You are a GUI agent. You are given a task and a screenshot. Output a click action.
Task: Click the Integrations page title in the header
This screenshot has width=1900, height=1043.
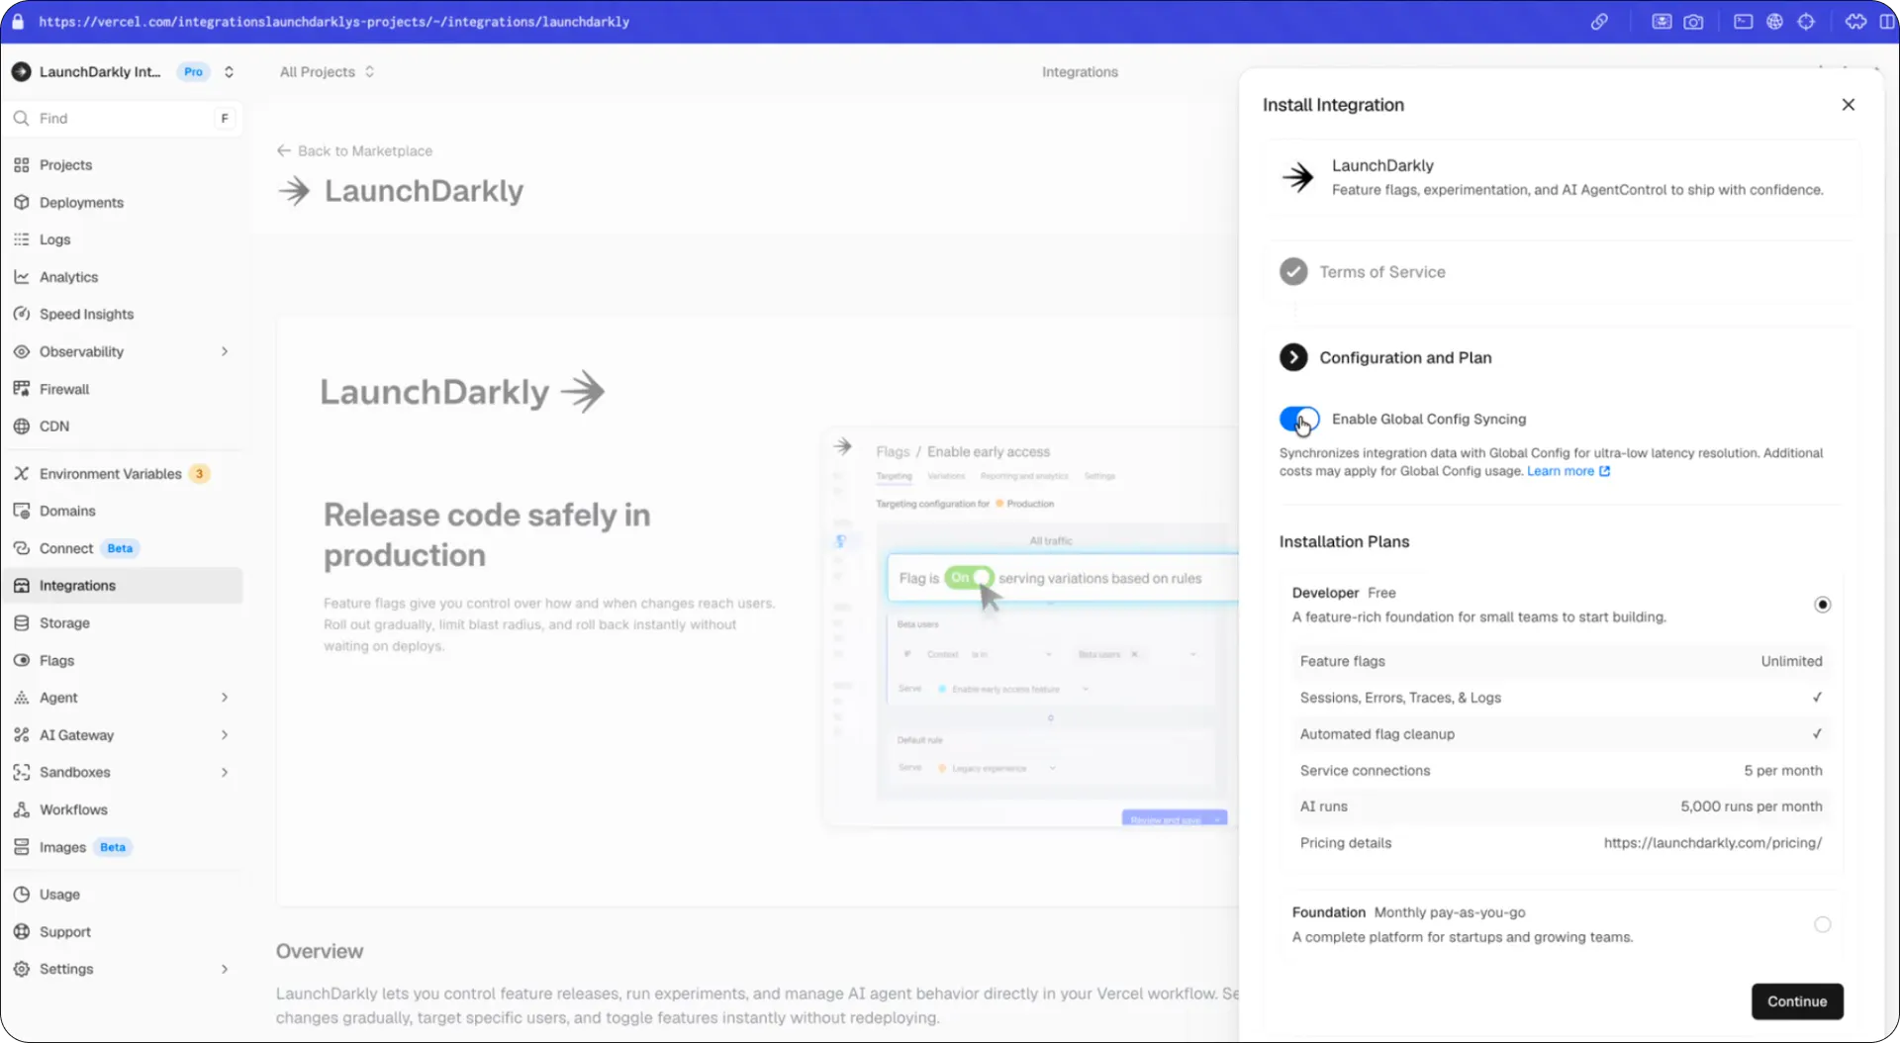[x=1080, y=72]
